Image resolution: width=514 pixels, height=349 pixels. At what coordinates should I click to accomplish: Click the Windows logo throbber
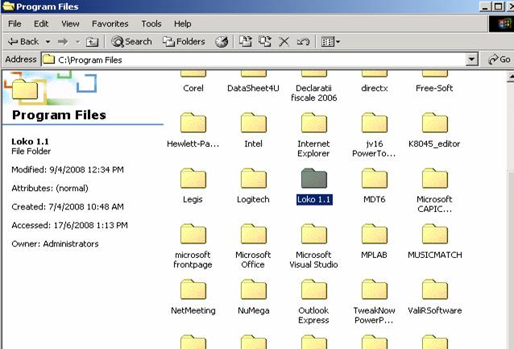point(502,23)
